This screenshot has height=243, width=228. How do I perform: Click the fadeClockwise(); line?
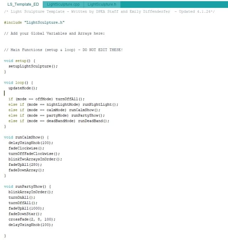click(26, 148)
